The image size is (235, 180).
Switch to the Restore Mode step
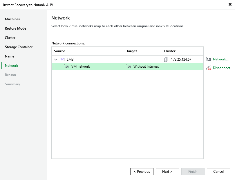(15, 28)
